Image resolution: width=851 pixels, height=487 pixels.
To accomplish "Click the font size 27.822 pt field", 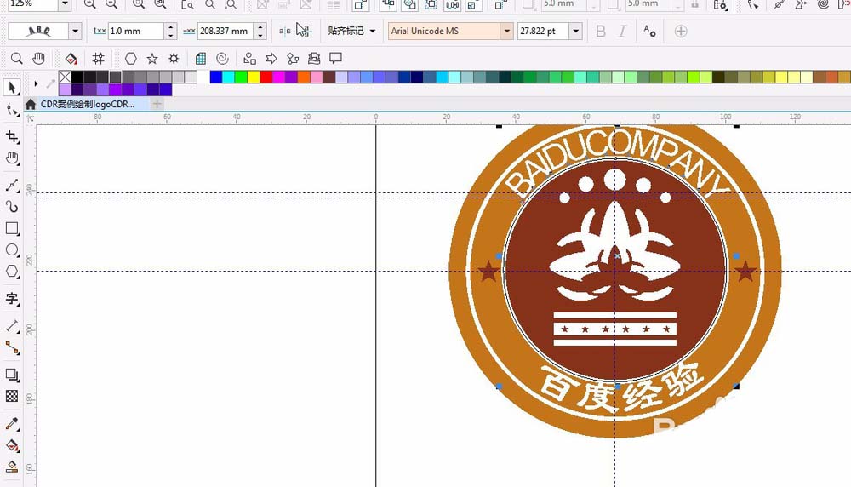I will click(x=543, y=31).
